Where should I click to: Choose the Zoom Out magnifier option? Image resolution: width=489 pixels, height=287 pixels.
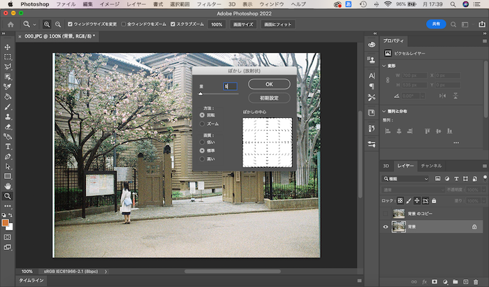[x=58, y=24]
